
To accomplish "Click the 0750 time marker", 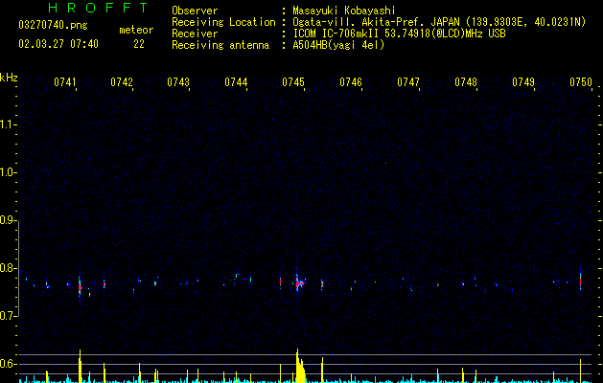I will (581, 82).
